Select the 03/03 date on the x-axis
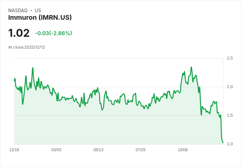Image resolution: width=242 pixels, height=167 pixels. (56, 150)
